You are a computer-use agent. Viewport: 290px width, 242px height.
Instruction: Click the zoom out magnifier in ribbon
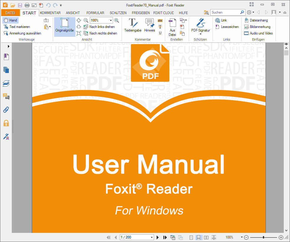point(86,20)
